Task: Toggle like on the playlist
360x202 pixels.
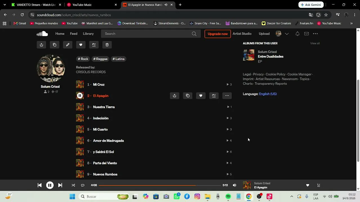Action: tap(81, 45)
